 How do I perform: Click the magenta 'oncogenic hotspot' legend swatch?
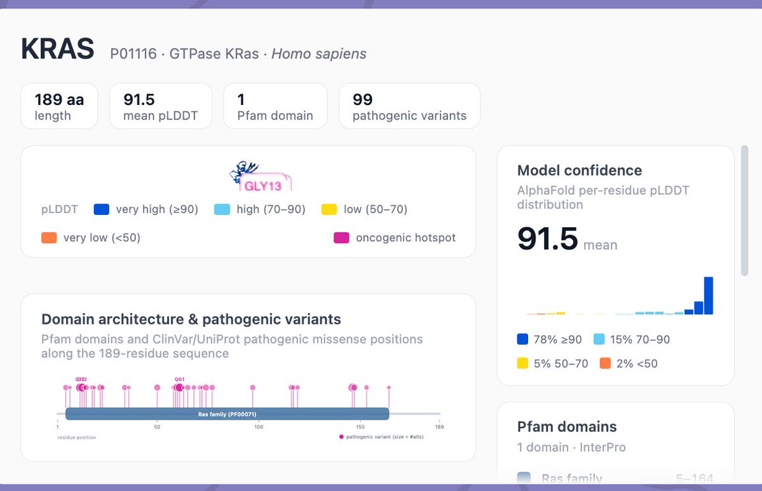click(341, 238)
